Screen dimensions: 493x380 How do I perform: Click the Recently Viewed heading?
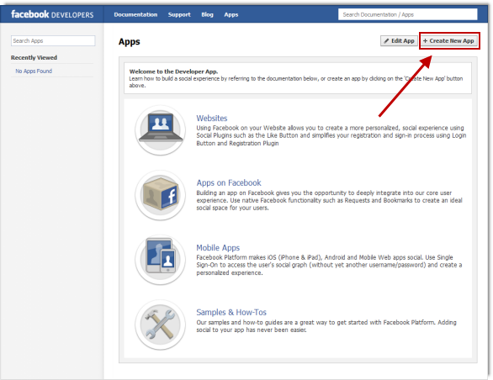point(34,57)
